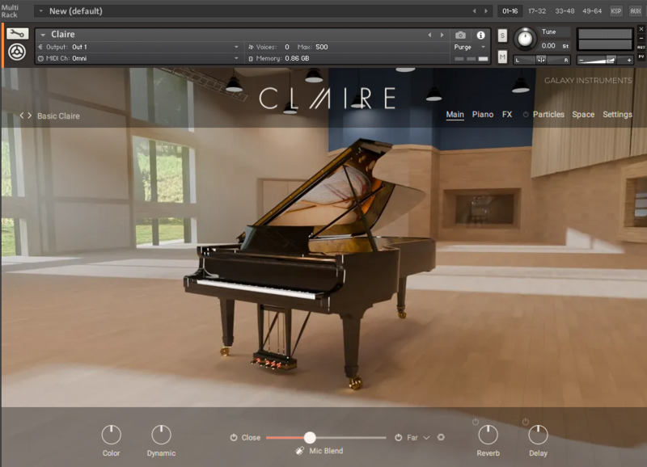Switch to the Piano tab
The image size is (647, 467).
click(x=483, y=115)
